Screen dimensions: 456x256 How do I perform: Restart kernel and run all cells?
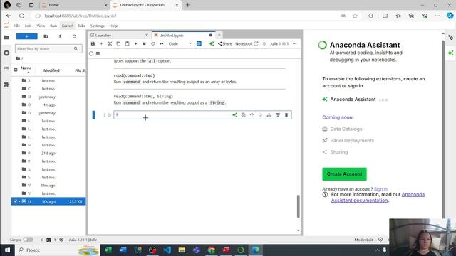162,43
